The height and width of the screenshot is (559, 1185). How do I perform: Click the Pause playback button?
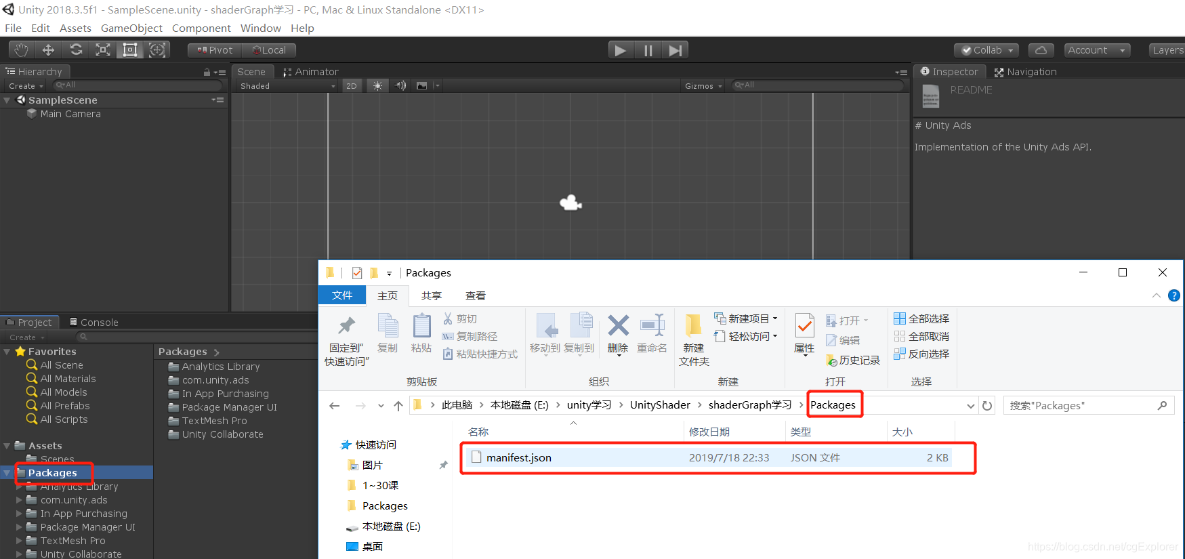[x=648, y=50]
